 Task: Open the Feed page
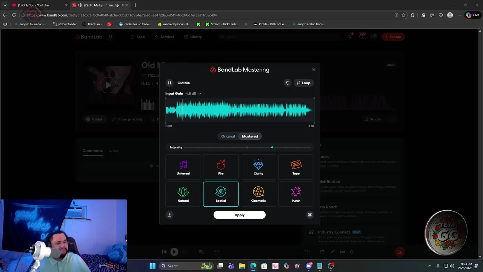(x=137, y=37)
